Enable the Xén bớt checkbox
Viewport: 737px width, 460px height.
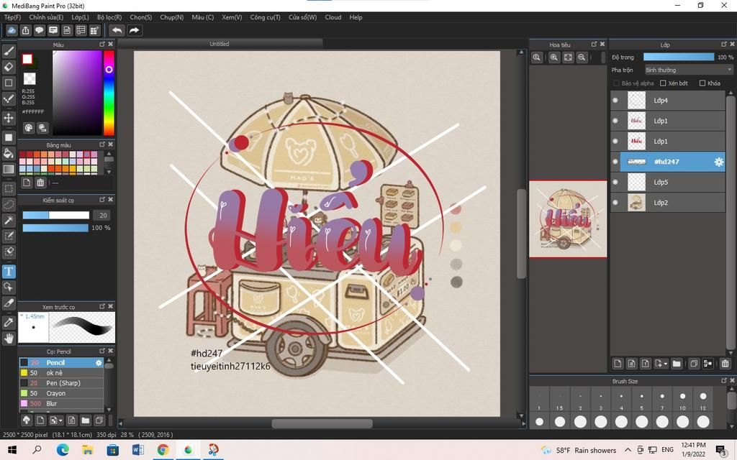pyautogui.click(x=663, y=83)
